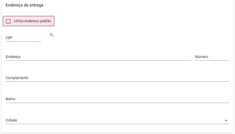The image size is (235, 134).
Task: Click the Cidade label text
Action: (x=11, y=120)
